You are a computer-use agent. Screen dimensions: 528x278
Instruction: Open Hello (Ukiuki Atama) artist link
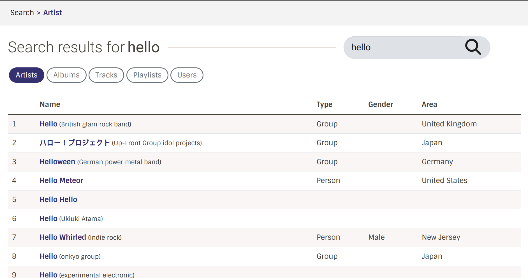48,218
